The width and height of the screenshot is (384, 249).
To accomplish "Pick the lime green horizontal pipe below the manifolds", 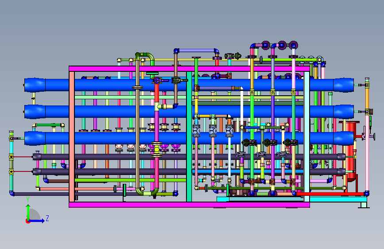I will 130,180.
